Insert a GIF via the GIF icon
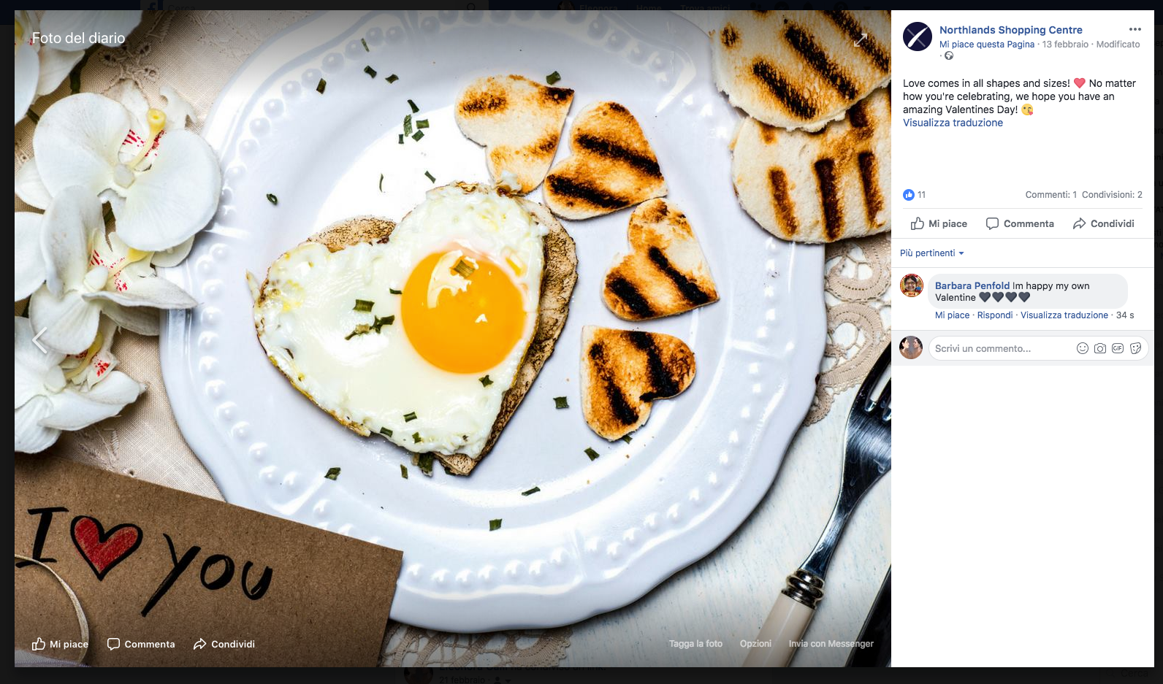 1118,348
